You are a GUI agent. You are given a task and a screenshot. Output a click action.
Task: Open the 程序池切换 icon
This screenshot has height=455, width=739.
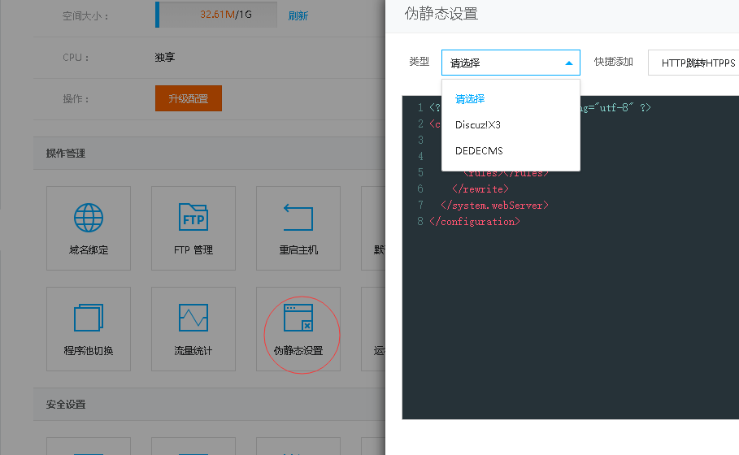click(x=89, y=318)
